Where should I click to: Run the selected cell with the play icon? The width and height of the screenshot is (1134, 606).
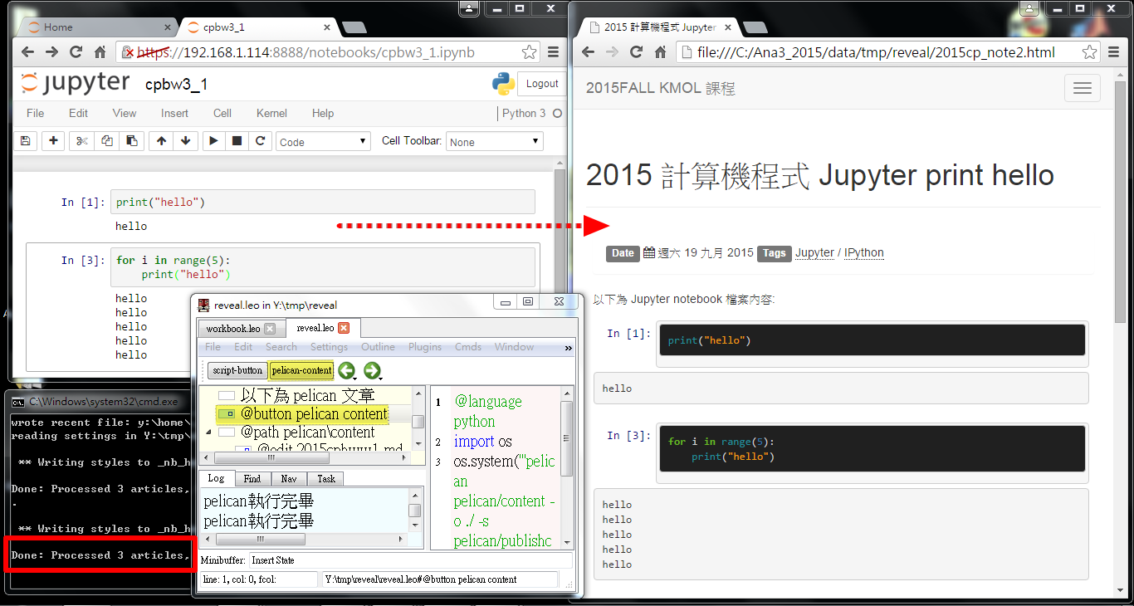pyautogui.click(x=213, y=141)
